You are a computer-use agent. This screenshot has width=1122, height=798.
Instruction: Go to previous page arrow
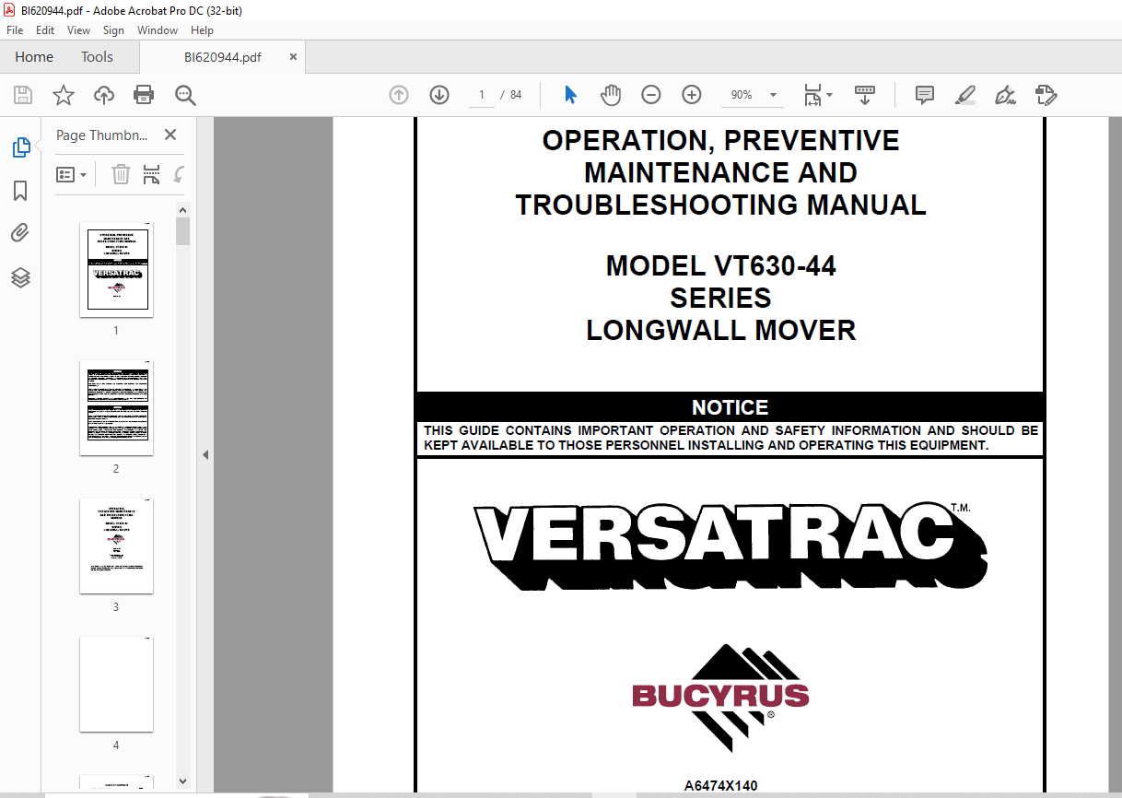pyautogui.click(x=399, y=95)
